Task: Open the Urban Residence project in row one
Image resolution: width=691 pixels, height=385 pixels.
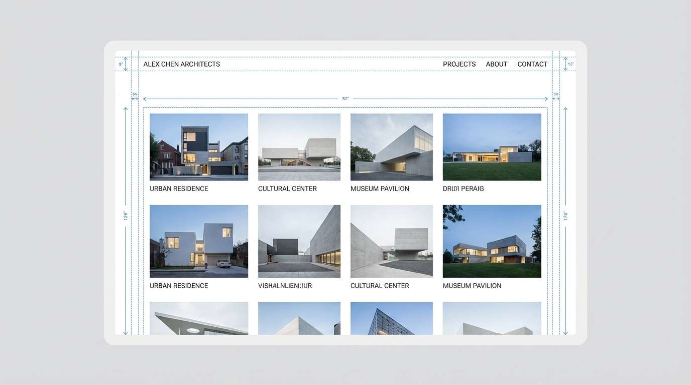Action: (x=198, y=146)
